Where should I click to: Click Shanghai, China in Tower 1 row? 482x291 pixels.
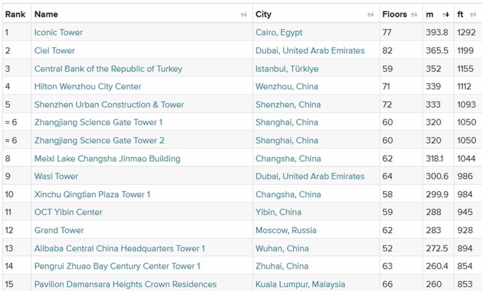point(287,122)
